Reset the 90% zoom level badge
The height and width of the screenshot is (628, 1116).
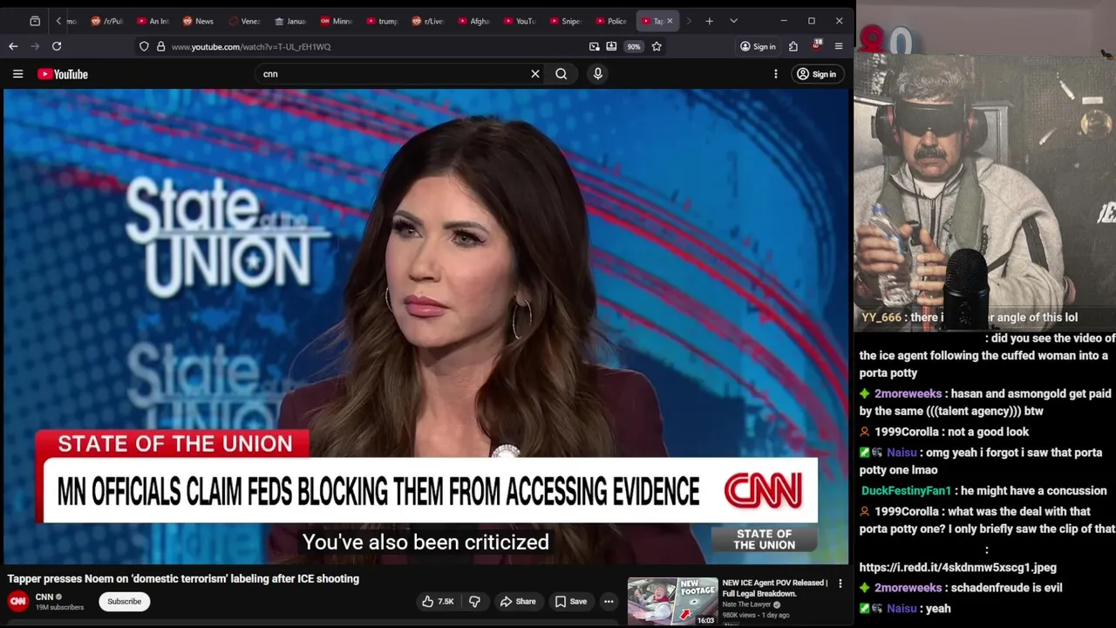tap(634, 46)
